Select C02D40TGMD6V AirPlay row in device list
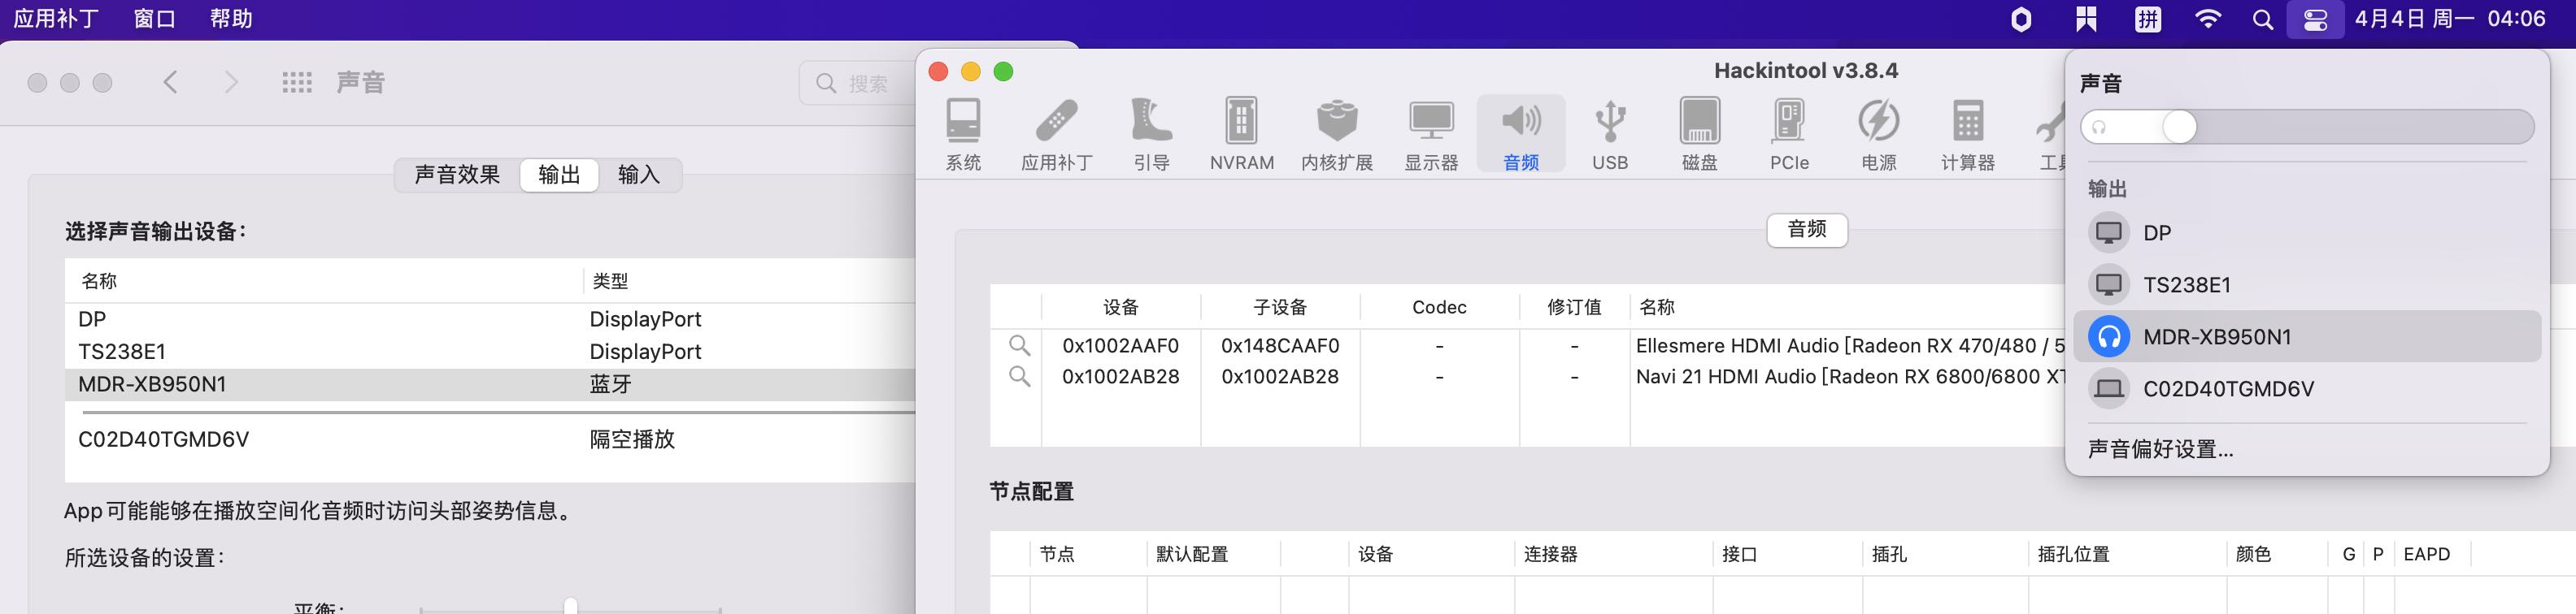The height and width of the screenshot is (614, 2576). pyautogui.click(x=490, y=439)
